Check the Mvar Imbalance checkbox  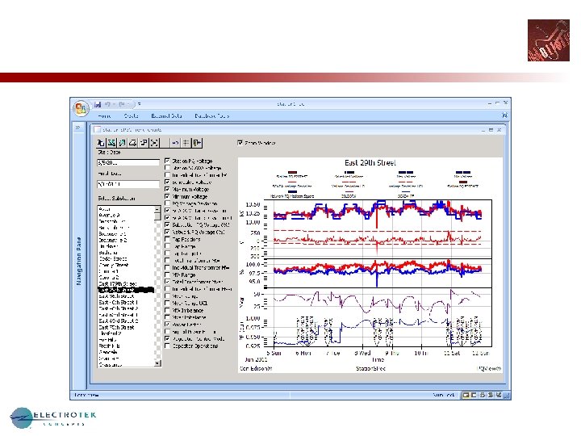coord(167,317)
